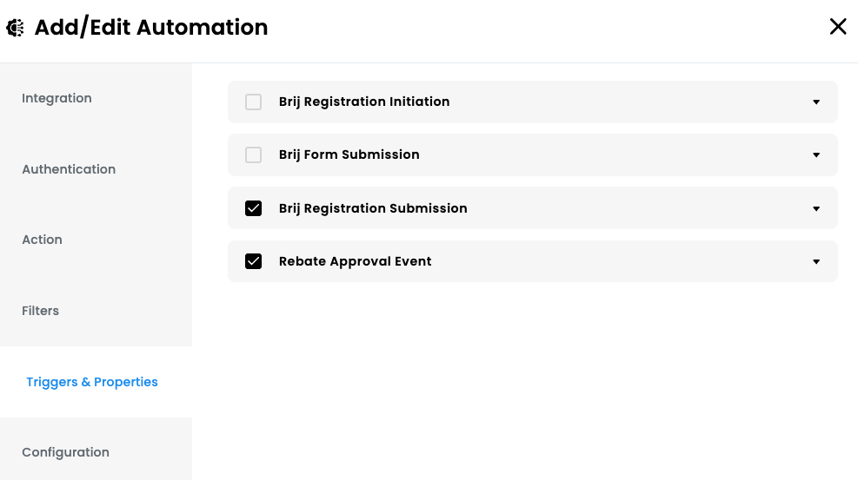Click the Brij Form Submission label text

349,155
